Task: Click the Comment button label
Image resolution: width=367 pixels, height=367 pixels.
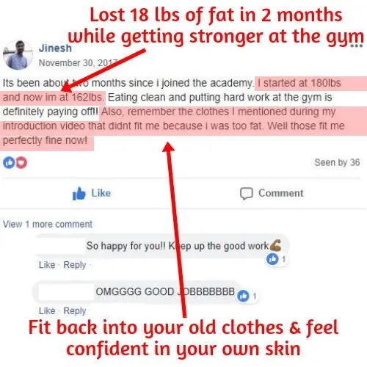Action: [x=281, y=193]
